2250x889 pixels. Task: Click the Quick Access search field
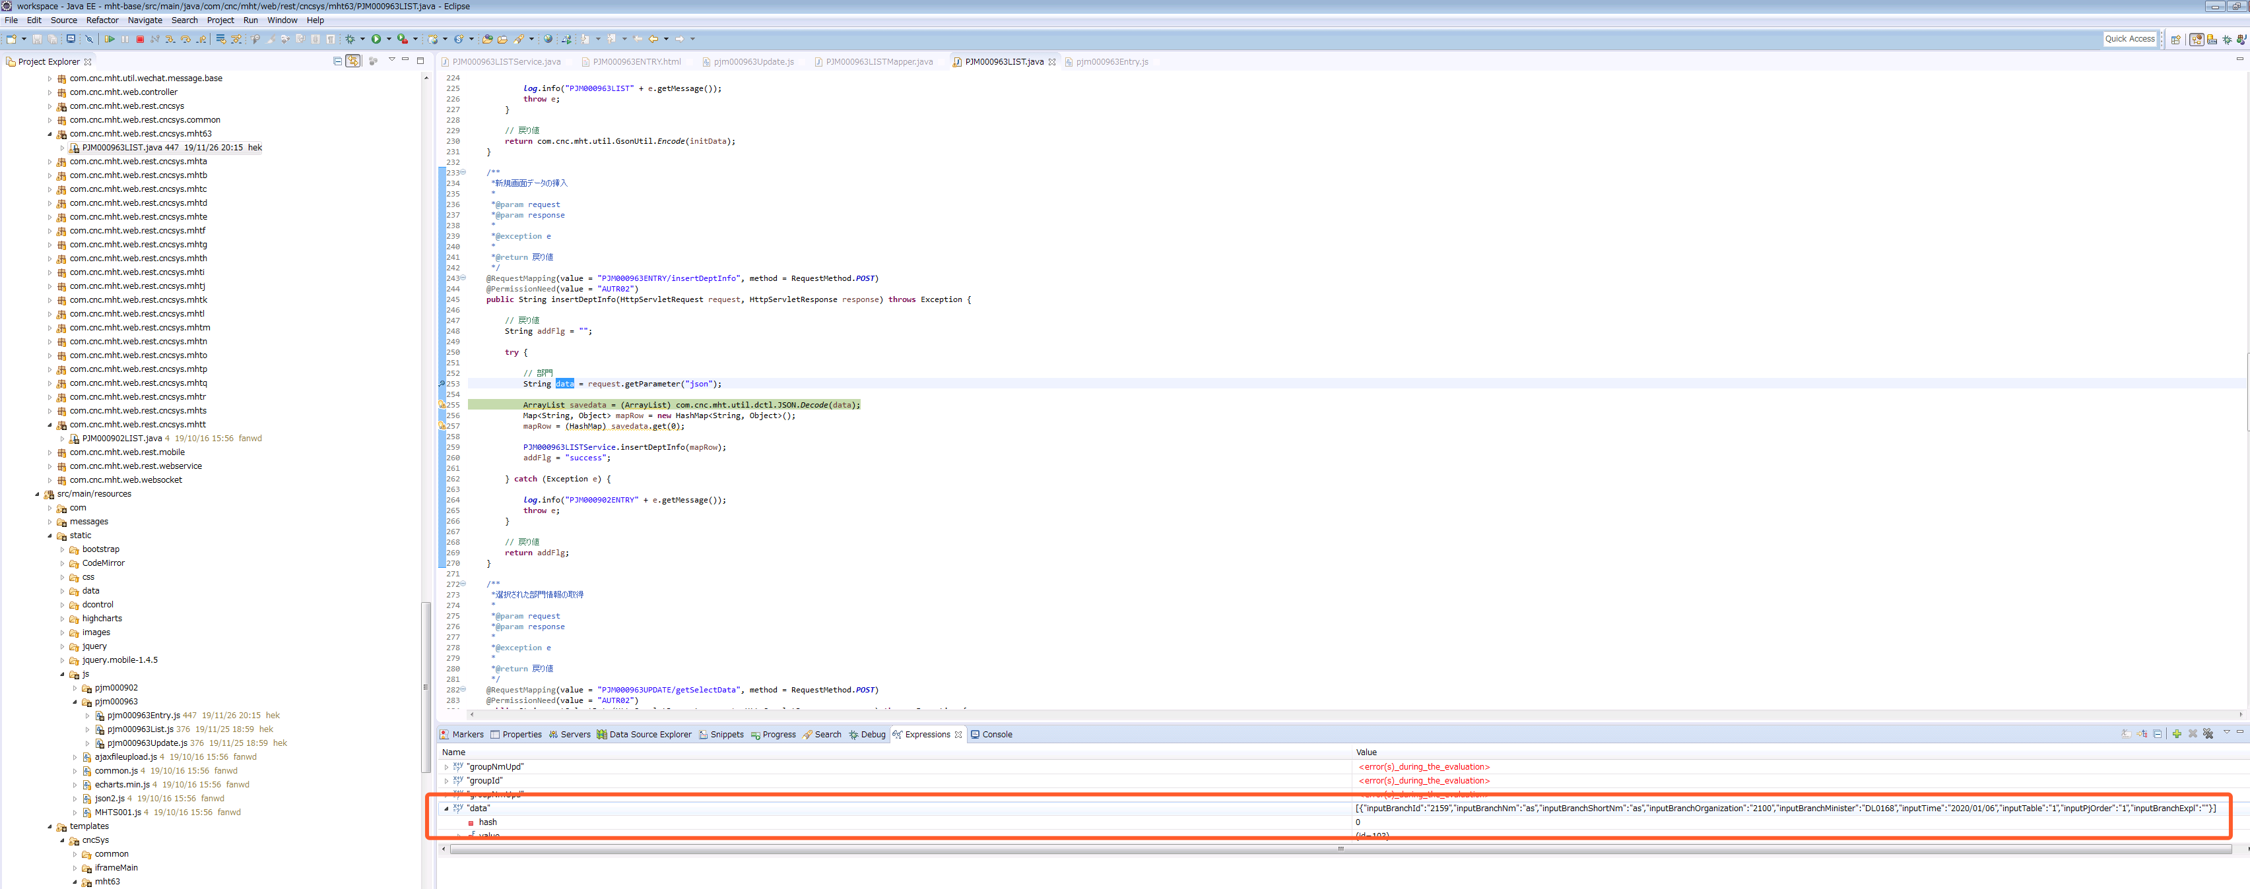pyautogui.click(x=2131, y=38)
